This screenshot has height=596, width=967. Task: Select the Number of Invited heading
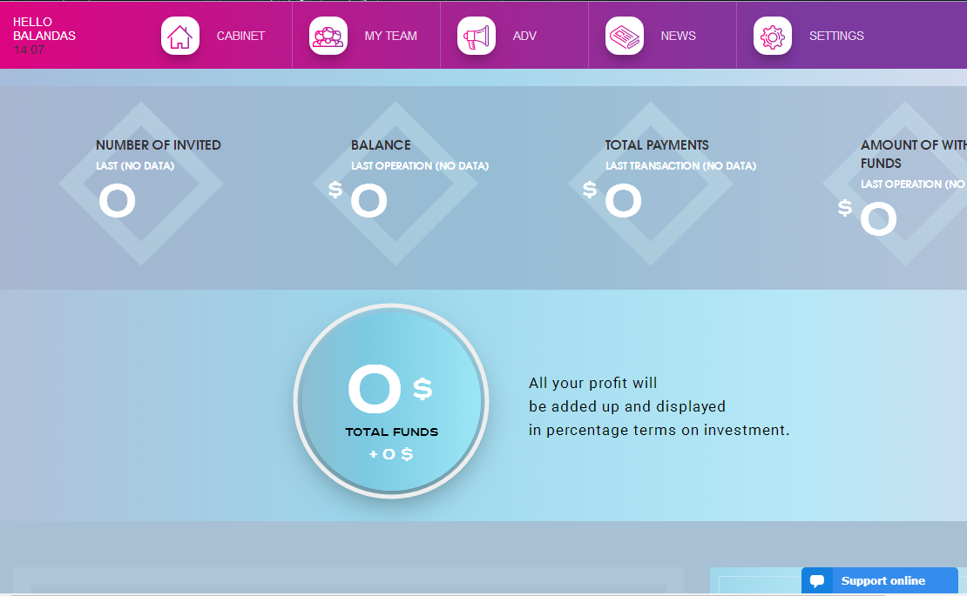click(x=159, y=145)
